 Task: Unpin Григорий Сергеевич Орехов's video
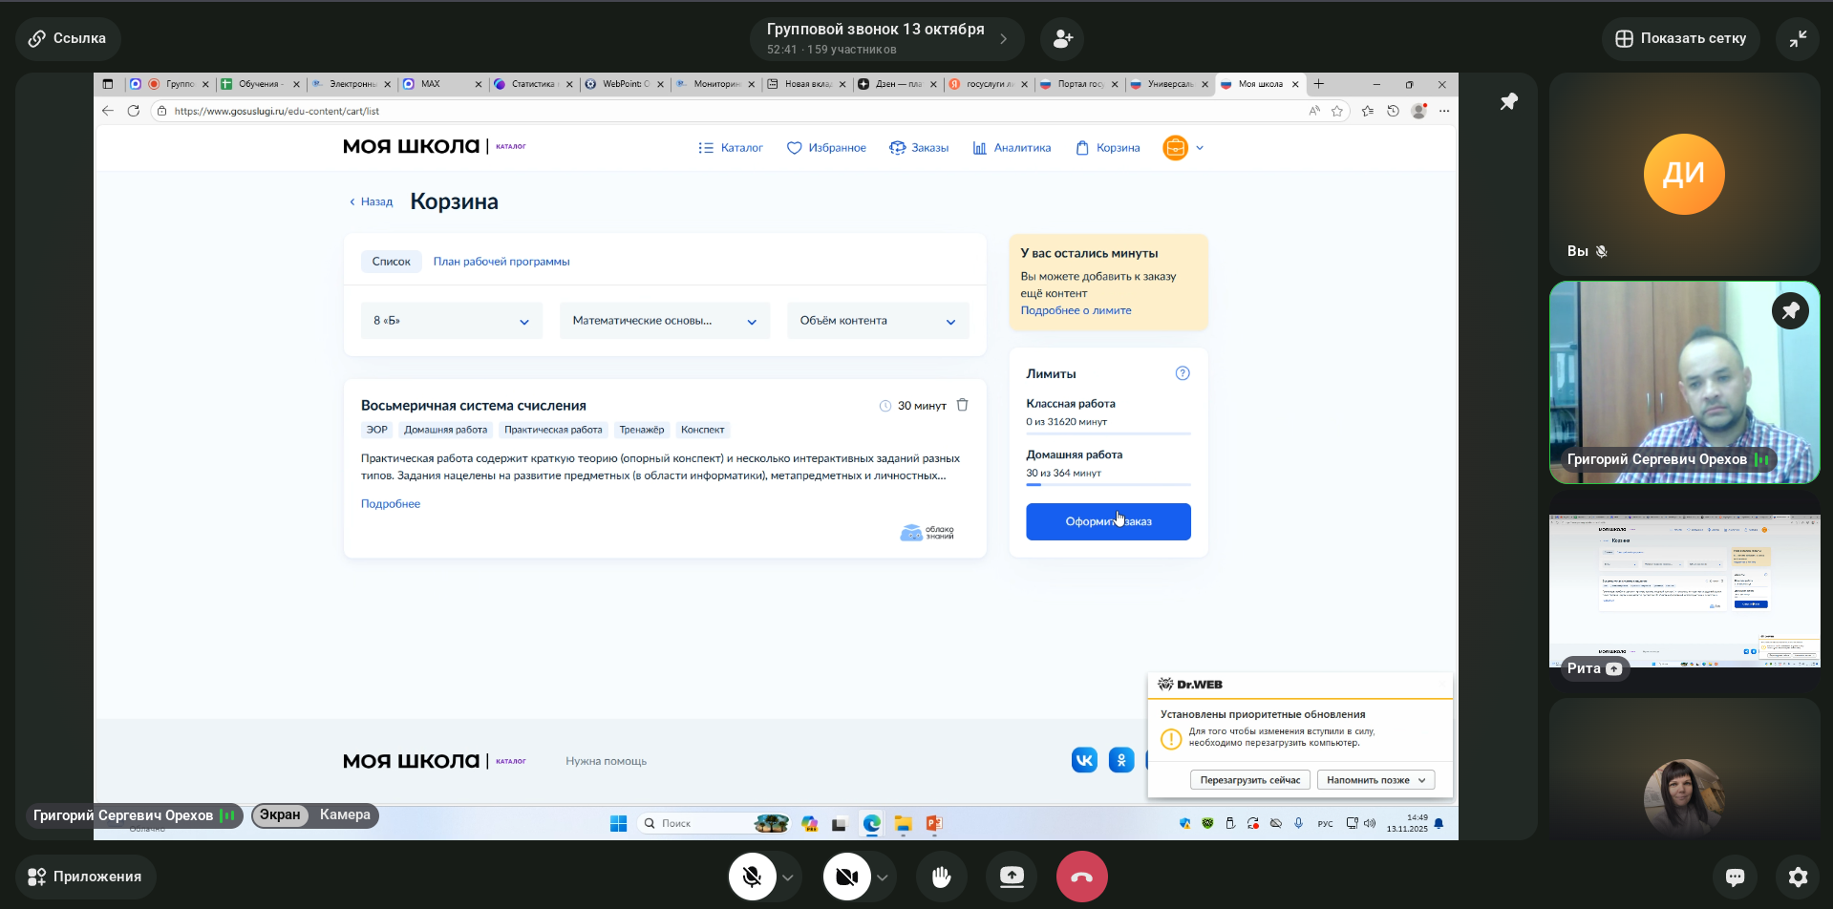1790,311
